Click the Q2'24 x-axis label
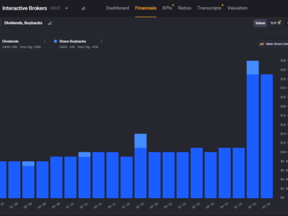The height and width of the screenshot is (216, 288). (x=252, y=205)
